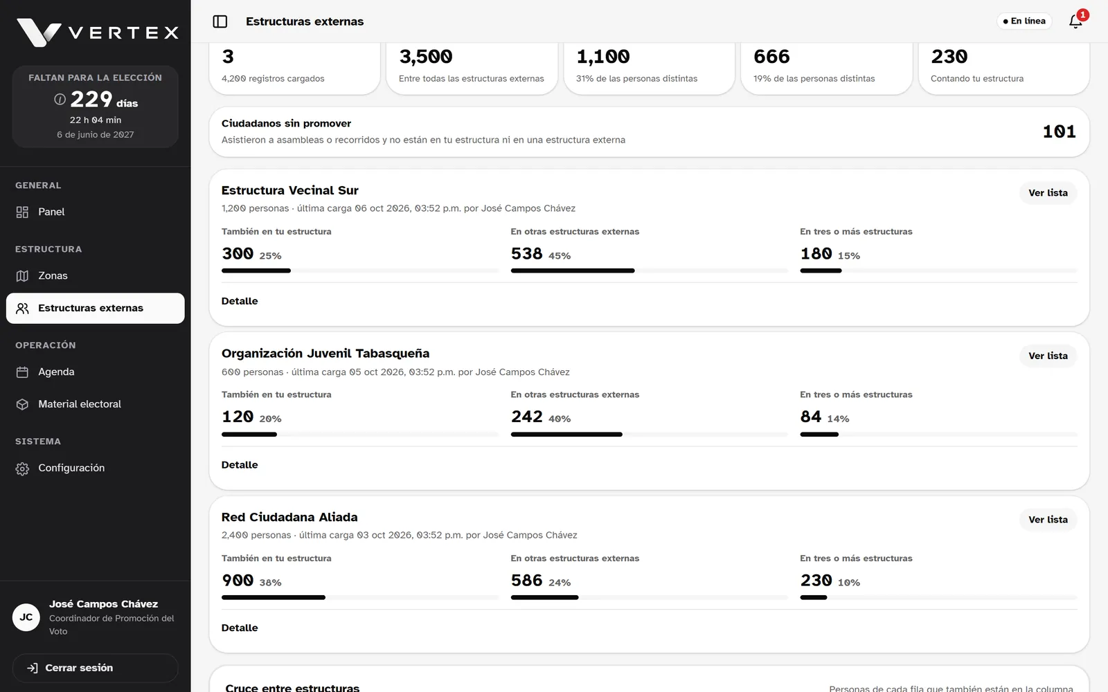Click the Ciudadanos sin promover card
Viewport: 1108px width, 692px height.
[650, 131]
